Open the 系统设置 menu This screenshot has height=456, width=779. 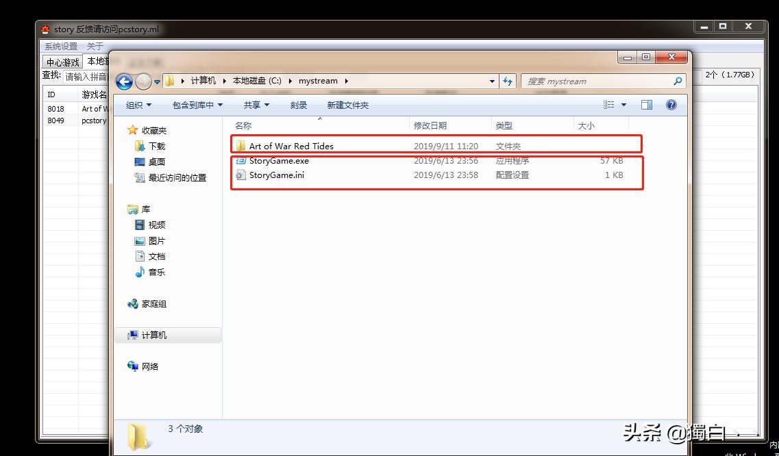point(60,45)
